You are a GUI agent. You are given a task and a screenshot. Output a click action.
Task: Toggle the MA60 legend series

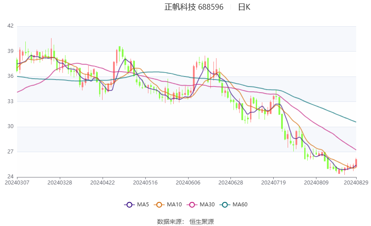point(234,205)
